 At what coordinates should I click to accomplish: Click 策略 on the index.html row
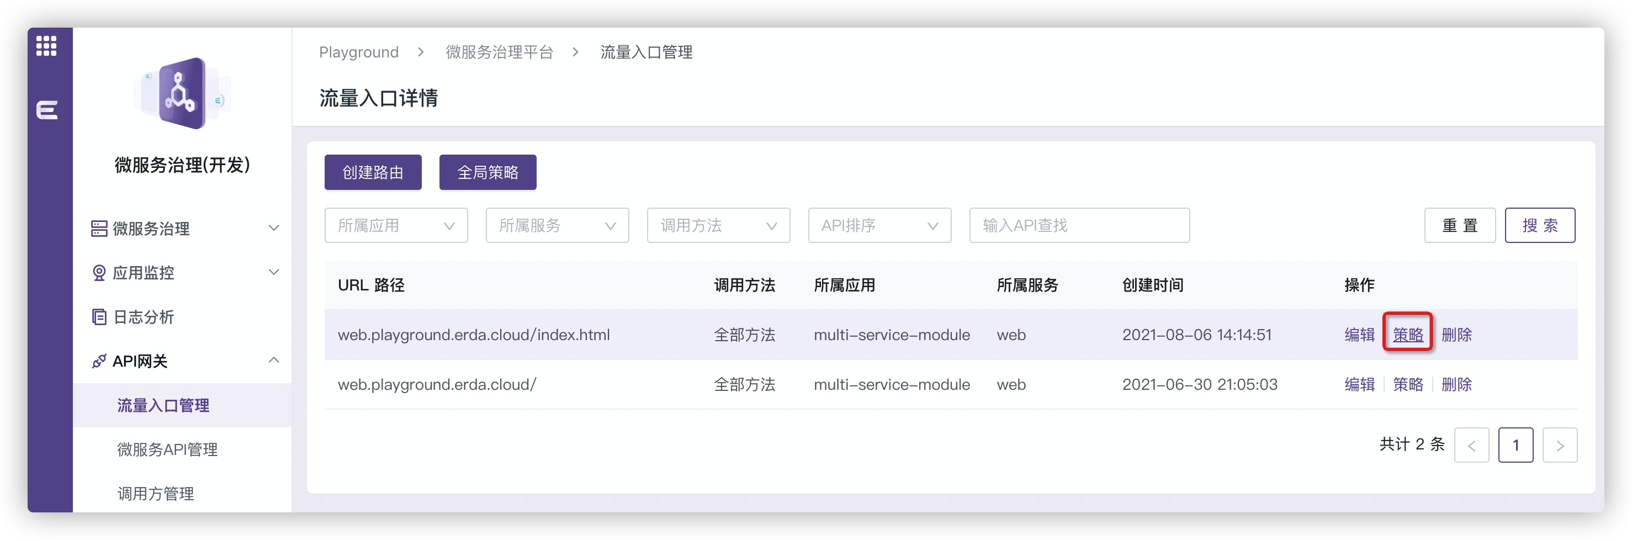click(x=1408, y=335)
